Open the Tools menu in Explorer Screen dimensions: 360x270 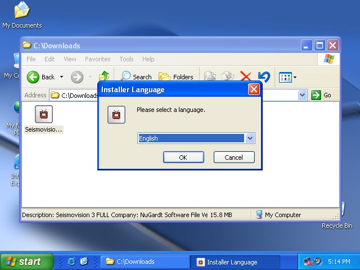(126, 59)
